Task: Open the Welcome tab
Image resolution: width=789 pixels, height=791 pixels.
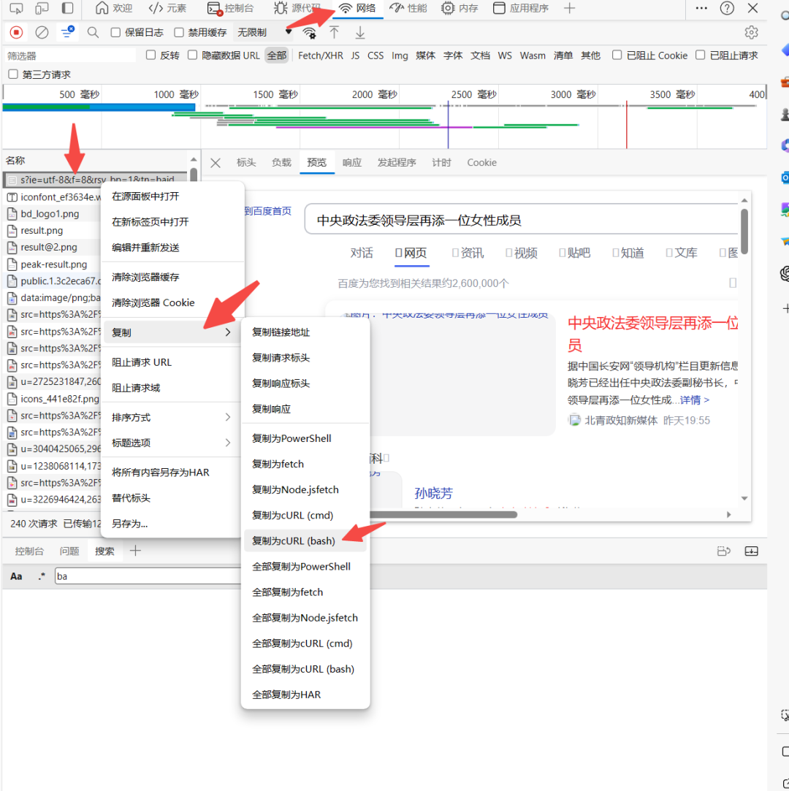Action: pyautogui.click(x=114, y=8)
